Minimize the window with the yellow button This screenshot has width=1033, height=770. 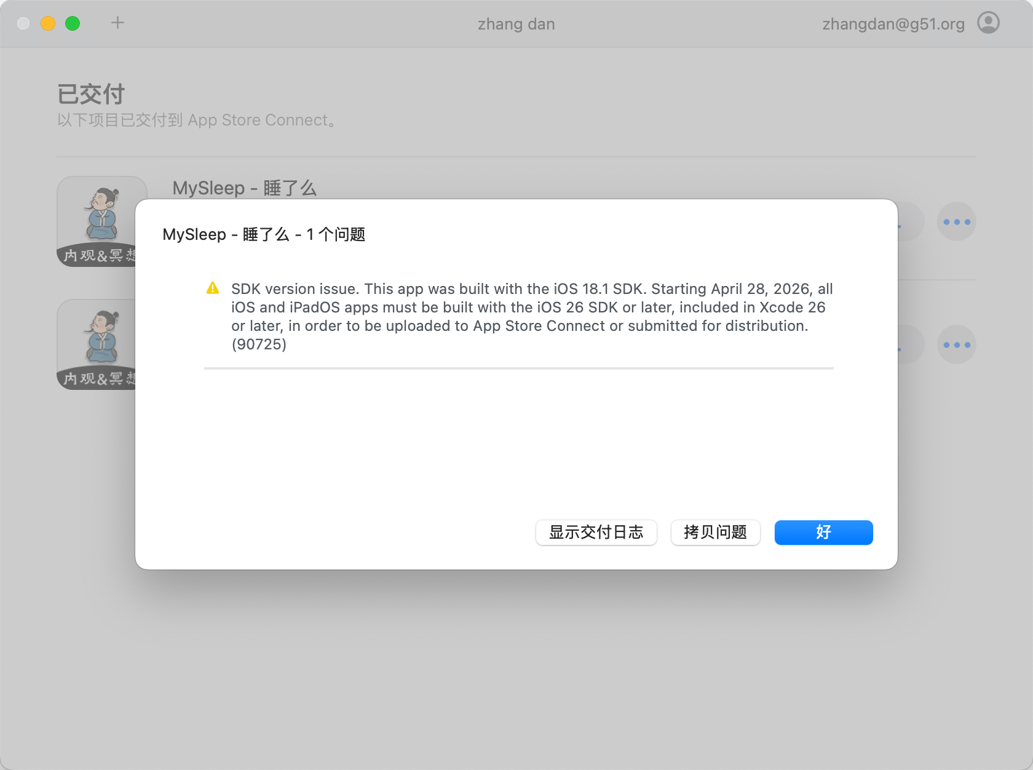[48, 23]
